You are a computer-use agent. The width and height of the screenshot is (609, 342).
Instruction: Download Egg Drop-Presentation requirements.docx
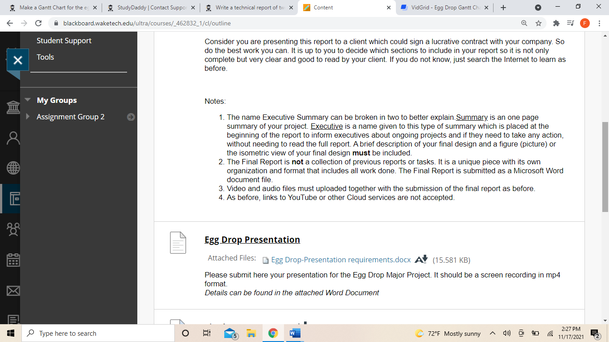(x=341, y=259)
